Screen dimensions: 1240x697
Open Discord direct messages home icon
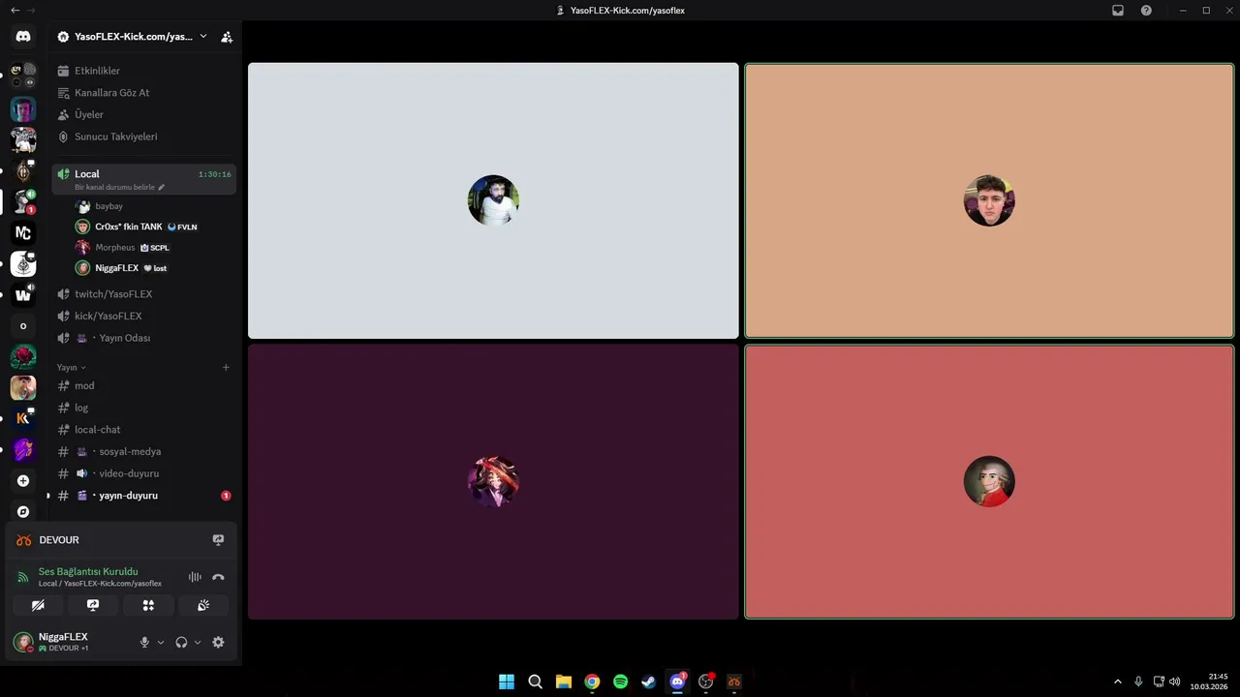pyautogui.click(x=23, y=37)
